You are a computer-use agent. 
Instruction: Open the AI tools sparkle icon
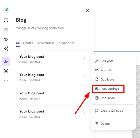point(6,49)
